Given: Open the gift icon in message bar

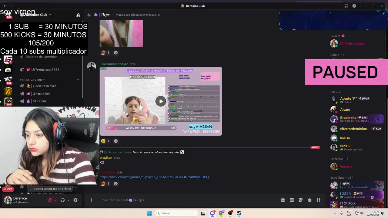Looking at the screenshot, I should 283,200.
